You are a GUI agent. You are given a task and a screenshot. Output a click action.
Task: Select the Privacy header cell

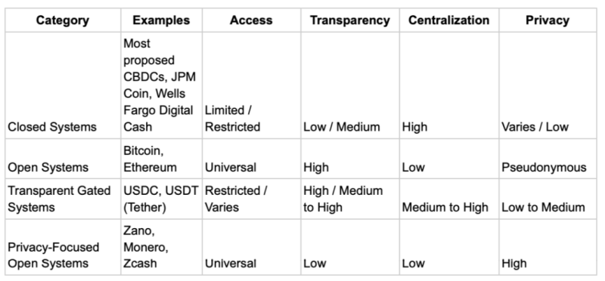[548, 20]
